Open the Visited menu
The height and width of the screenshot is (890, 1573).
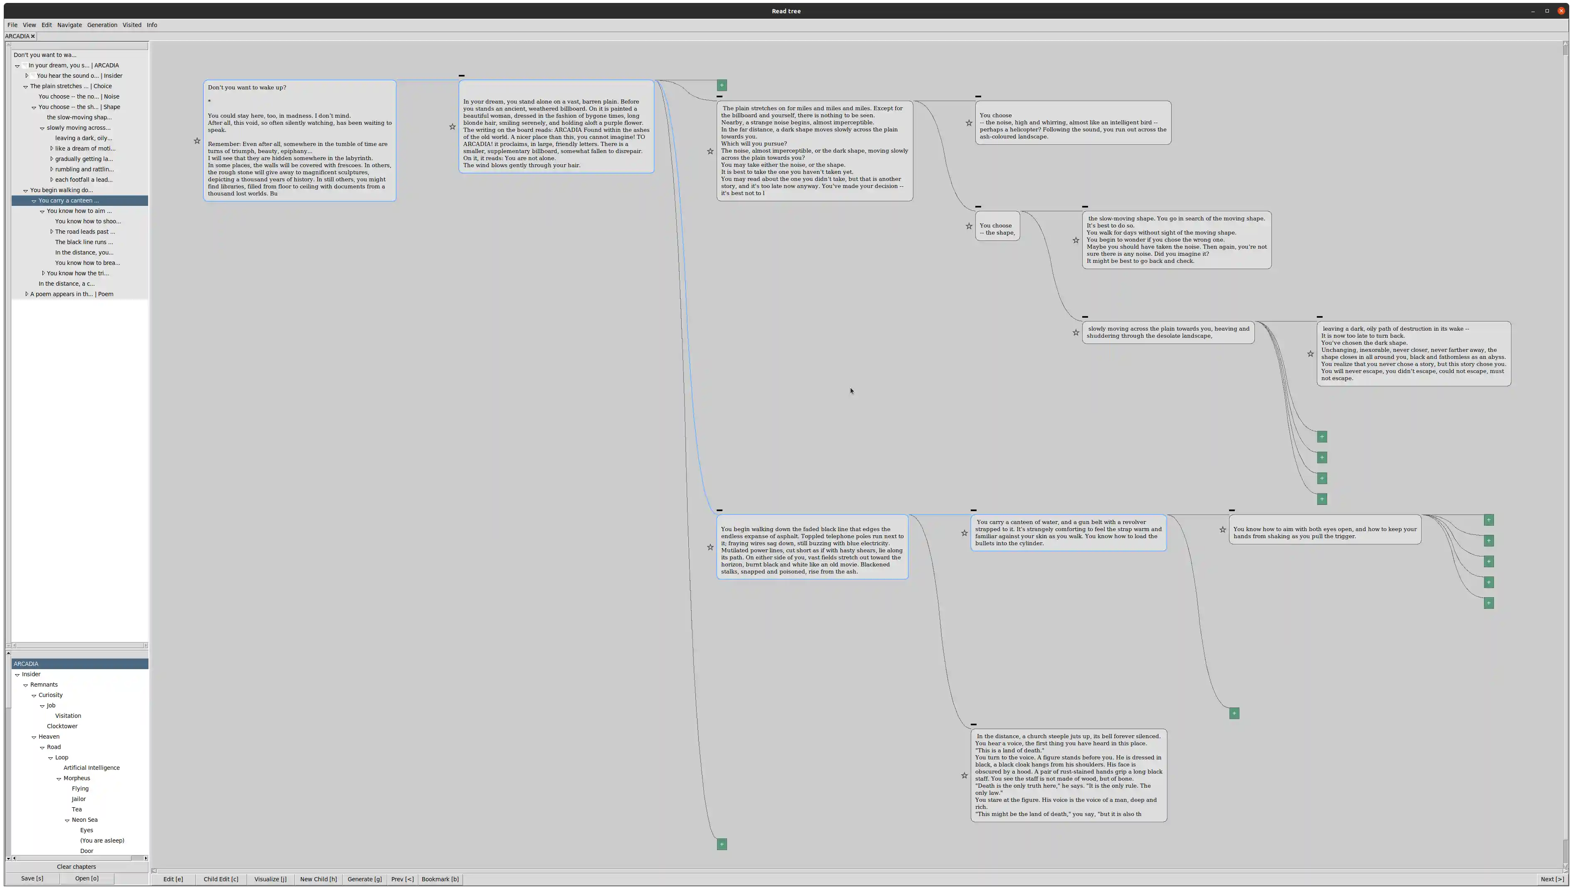point(131,25)
